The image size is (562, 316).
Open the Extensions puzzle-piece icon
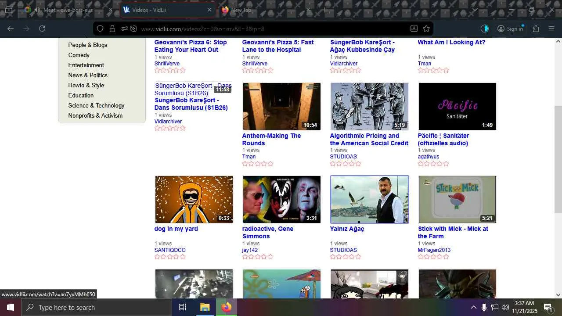point(536,29)
